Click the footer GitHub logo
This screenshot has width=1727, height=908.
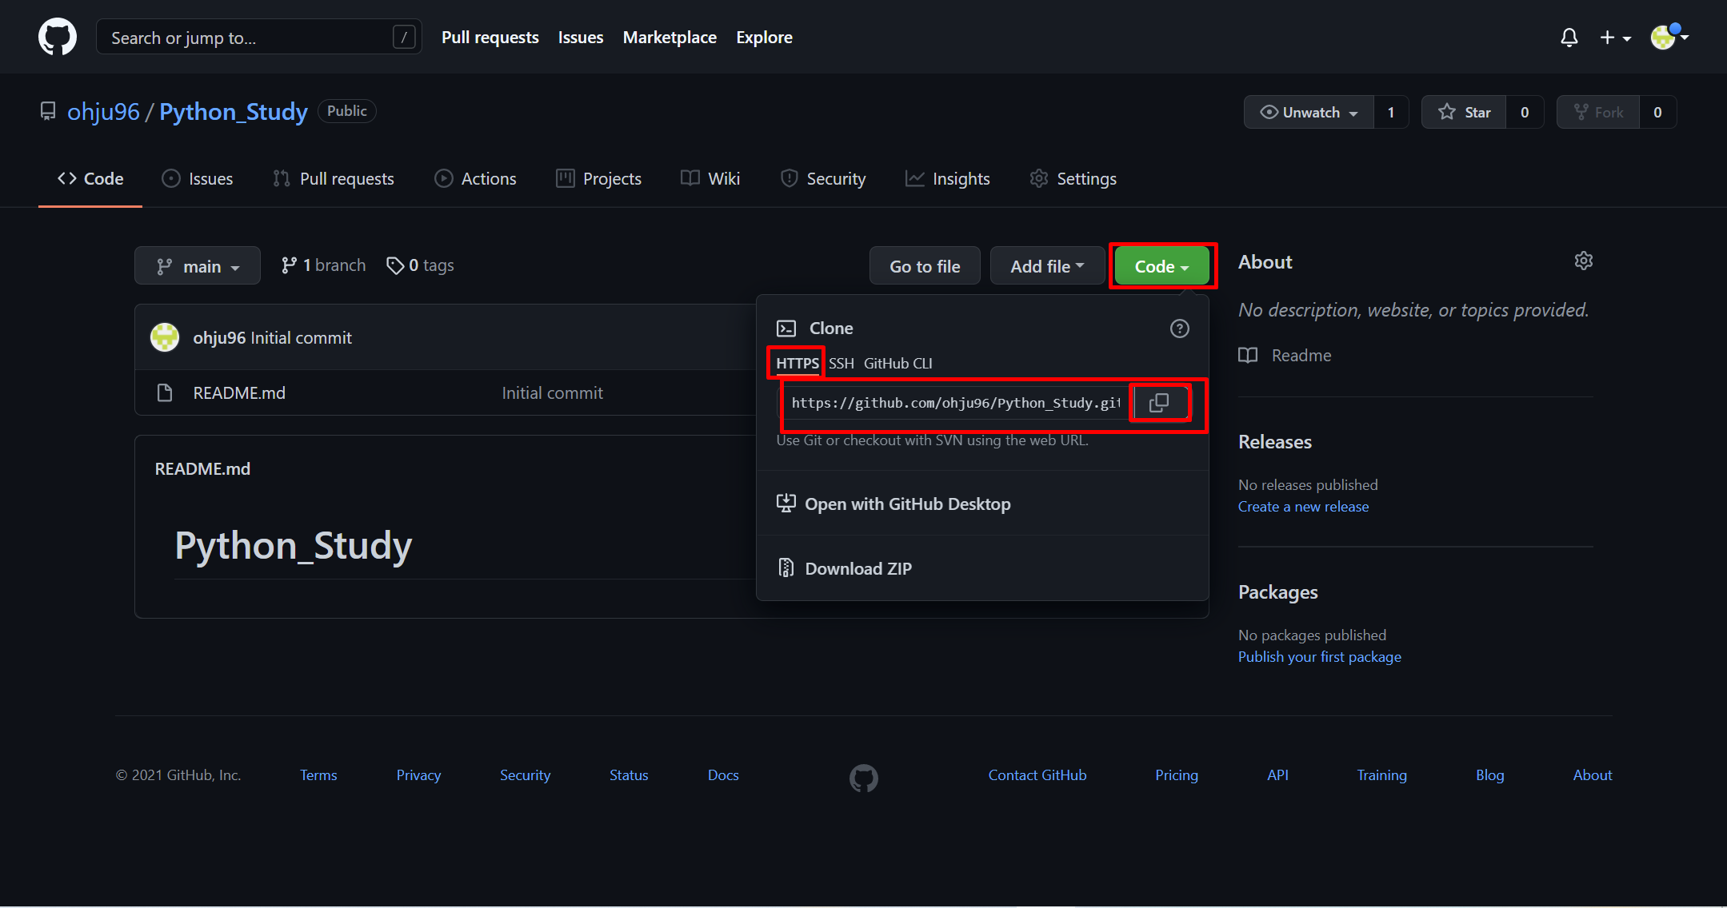[x=863, y=777]
